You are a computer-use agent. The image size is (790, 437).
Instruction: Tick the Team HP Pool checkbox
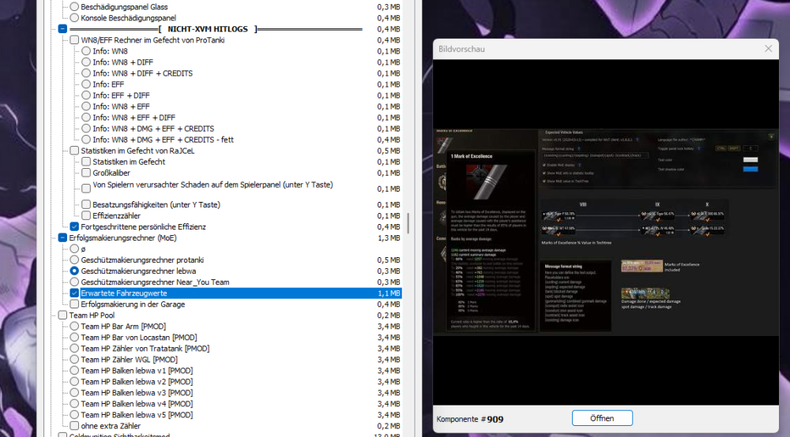coord(62,315)
